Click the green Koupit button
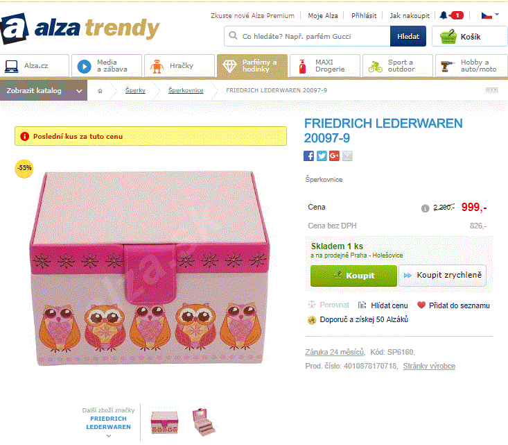 pyautogui.click(x=353, y=276)
